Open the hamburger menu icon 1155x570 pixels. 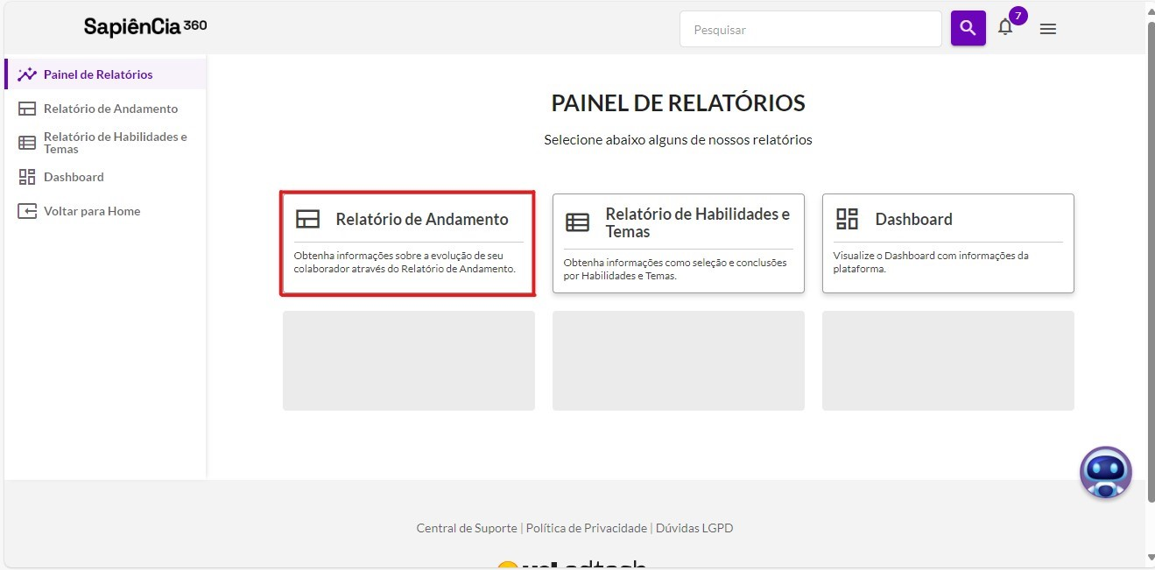tap(1047, 29)
